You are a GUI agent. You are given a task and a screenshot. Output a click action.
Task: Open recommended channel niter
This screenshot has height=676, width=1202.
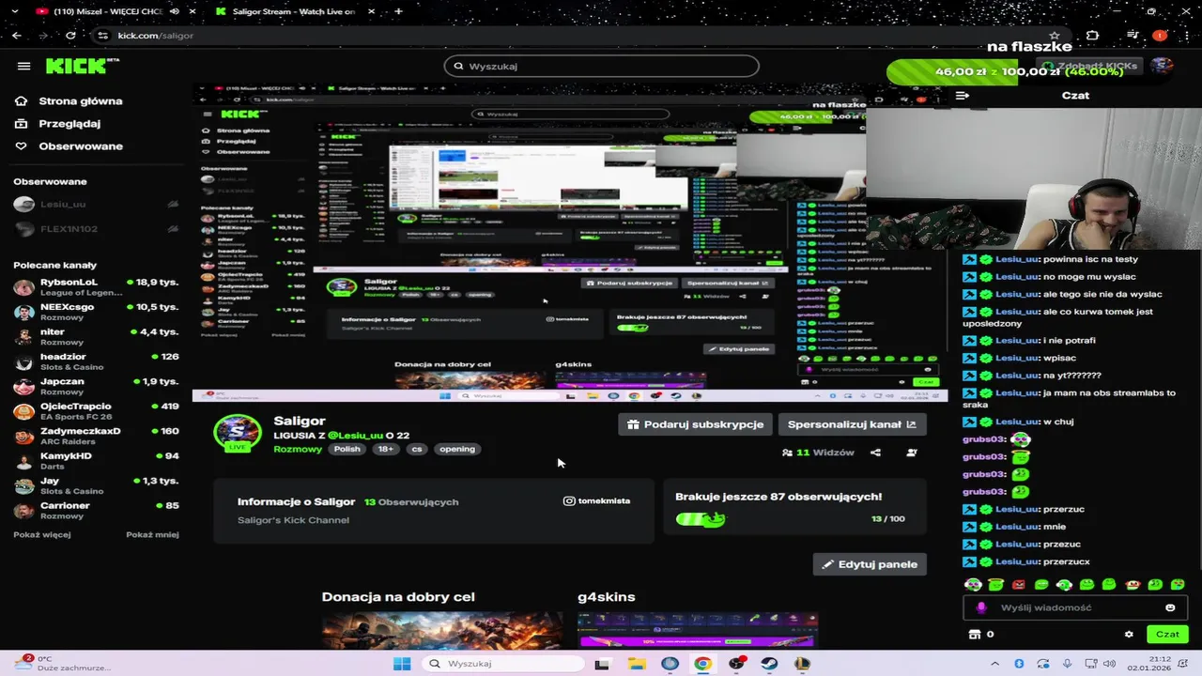[96, 336]
